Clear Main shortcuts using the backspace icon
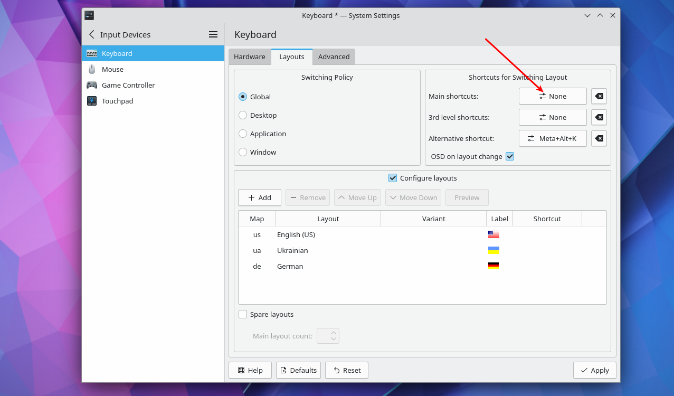Screen dimensions: 674x396 [599, 96]
